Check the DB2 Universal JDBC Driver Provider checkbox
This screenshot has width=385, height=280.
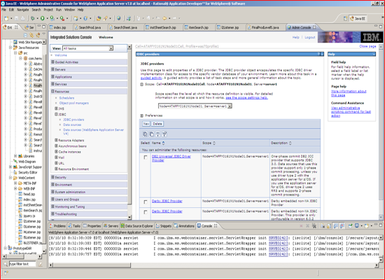pyautogui.click(x=146, y=157)
